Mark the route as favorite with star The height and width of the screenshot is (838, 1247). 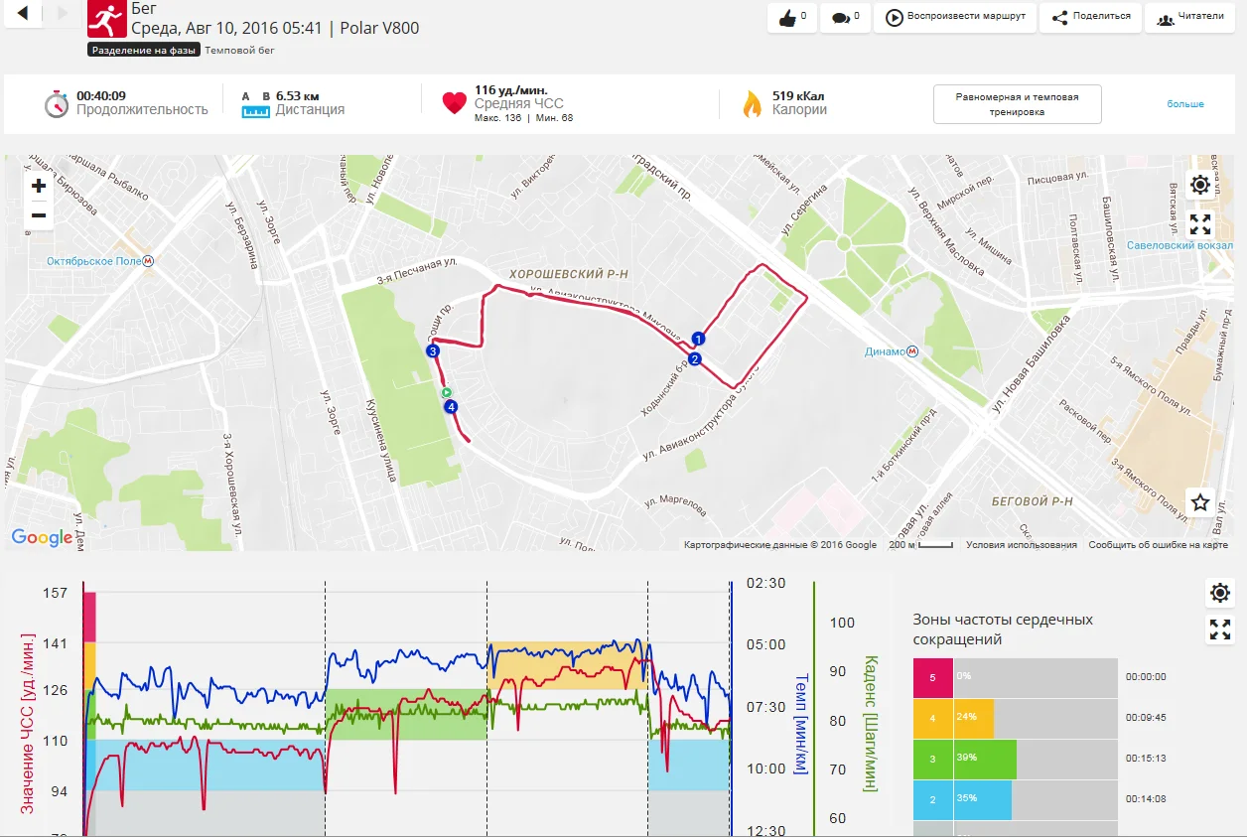click(x=1200, y=501)
